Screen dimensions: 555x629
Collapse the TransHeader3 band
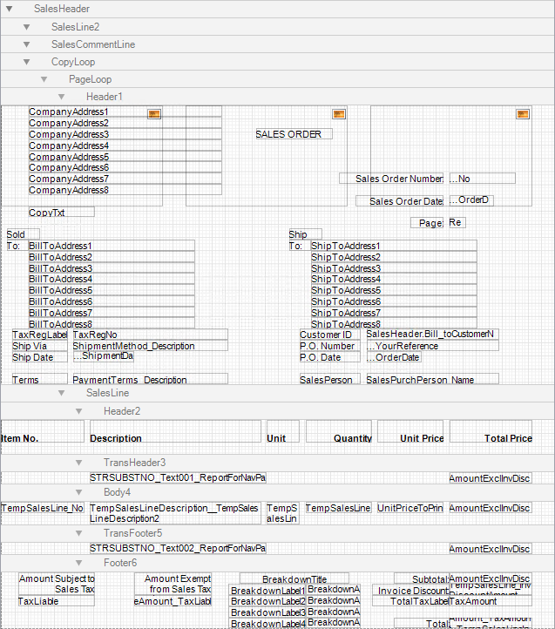[79, 463]
